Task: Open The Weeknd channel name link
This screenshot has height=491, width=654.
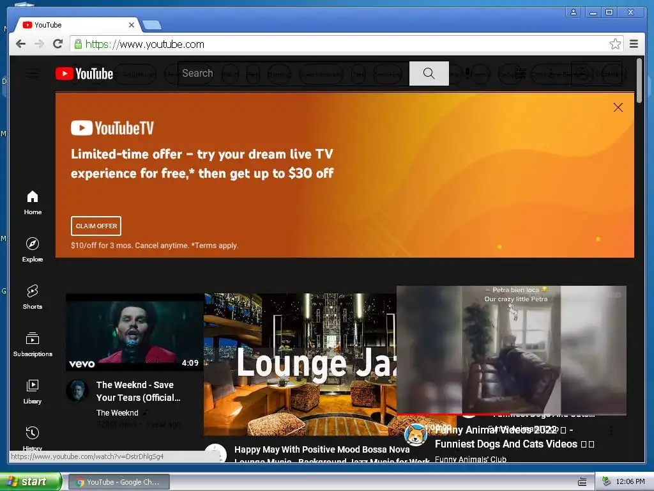Action: click(118, 412)
